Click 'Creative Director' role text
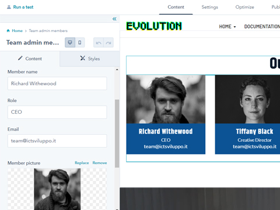 (254, 140)
